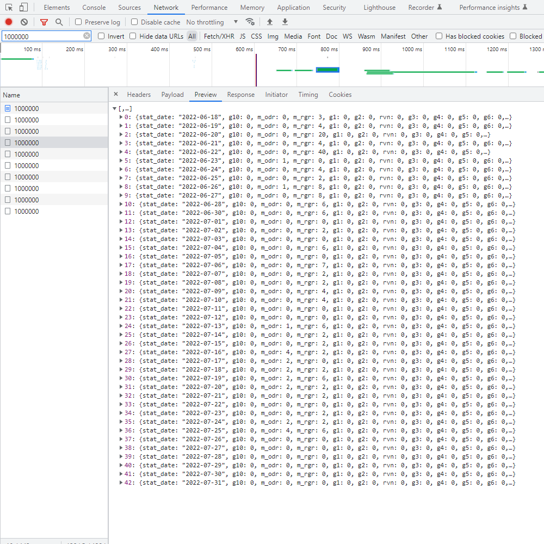Enable the Disable cache checkbox
This screenshot has width=544, height=544.
tap(134, 22)
